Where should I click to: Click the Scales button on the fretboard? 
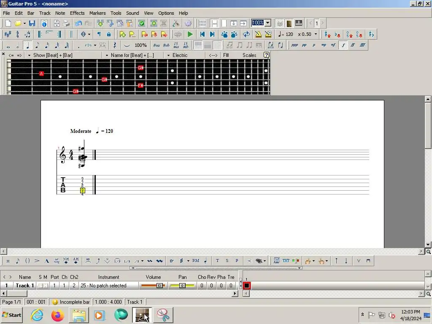(249, 55)
